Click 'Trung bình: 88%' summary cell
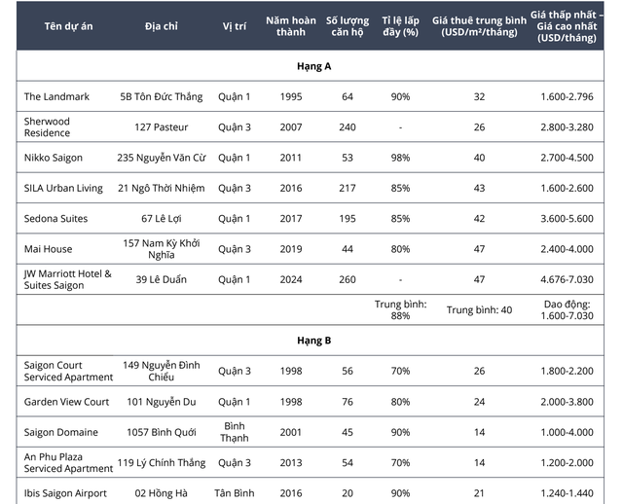This screenshot has width=623, height=504. (400, 309)
